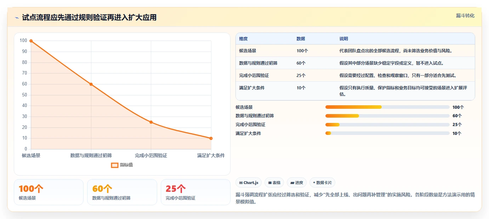Click table cell 满足扩大条件 in 维度 column
The image size is (489, 219).
click(252, 88)
